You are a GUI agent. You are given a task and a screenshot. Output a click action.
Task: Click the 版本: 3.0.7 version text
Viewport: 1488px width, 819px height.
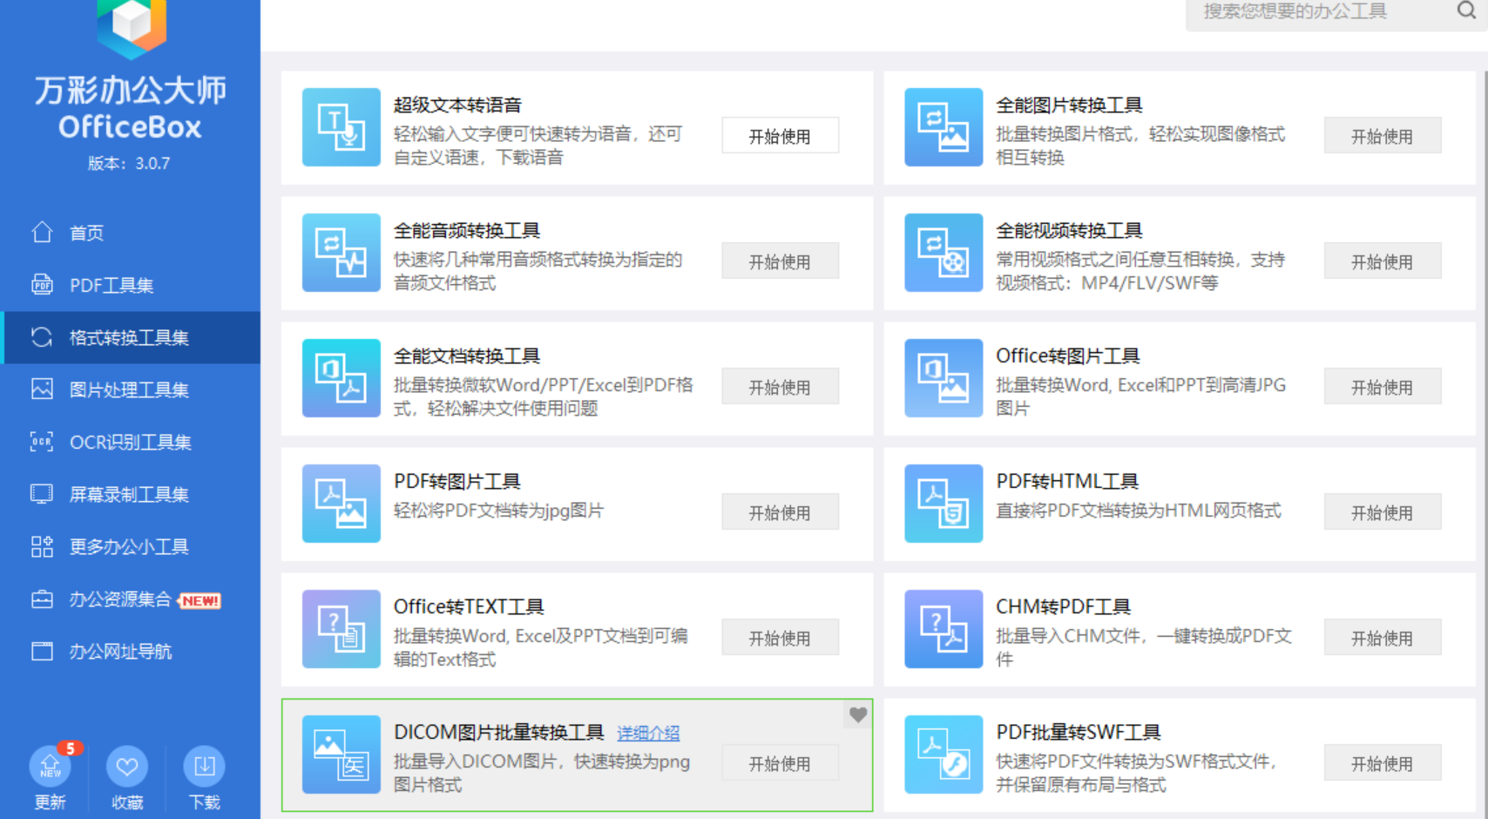[x=129, y=163]
